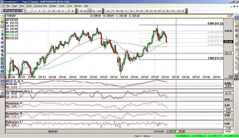The image size is (239, 138).
Task: Switch to the 1-minute timeframe
Action: [36, 11]
